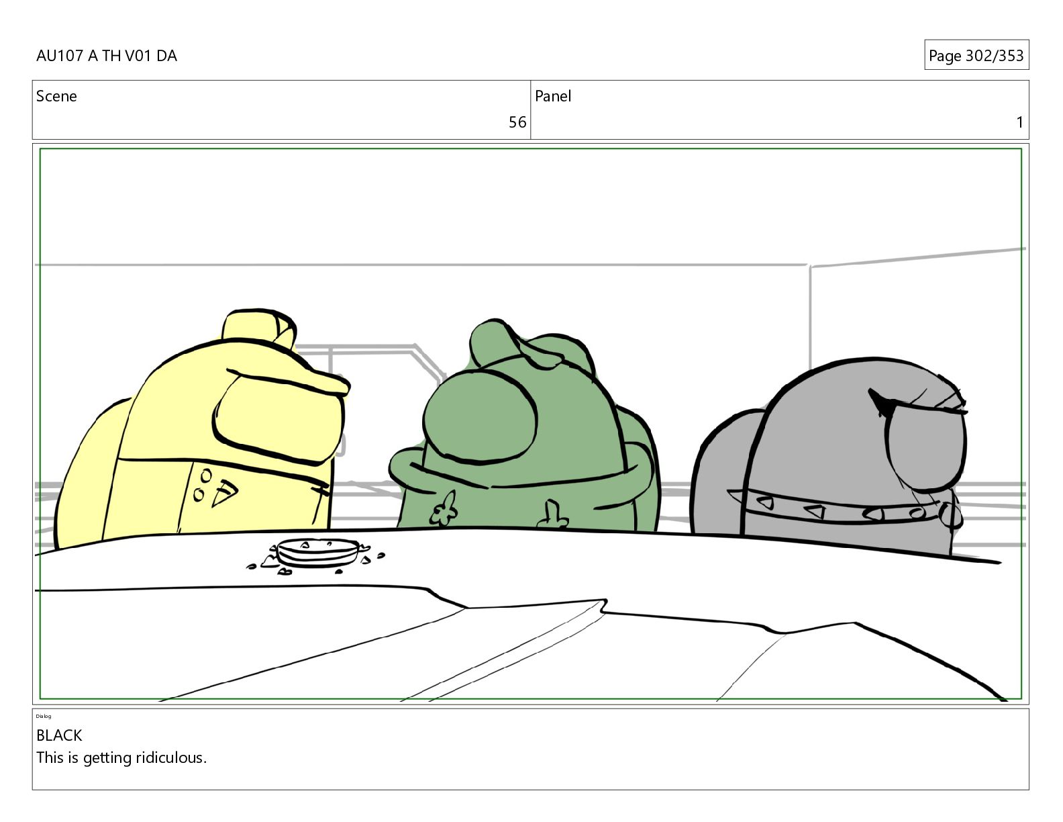
Task: Click the Page 302/353 indicator box
Action: pyautogui.click(x=976, y=55)
